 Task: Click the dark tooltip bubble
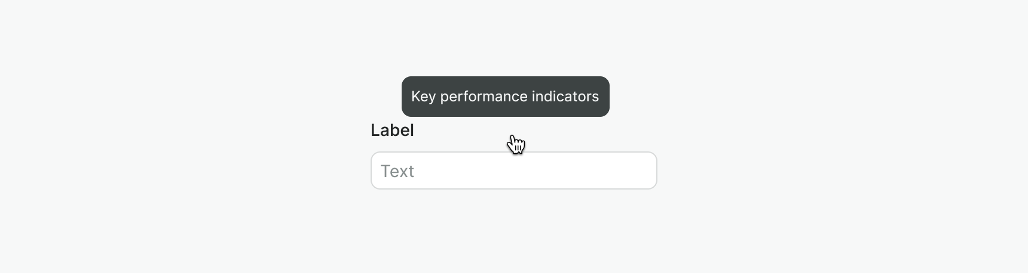click(505, 97)
